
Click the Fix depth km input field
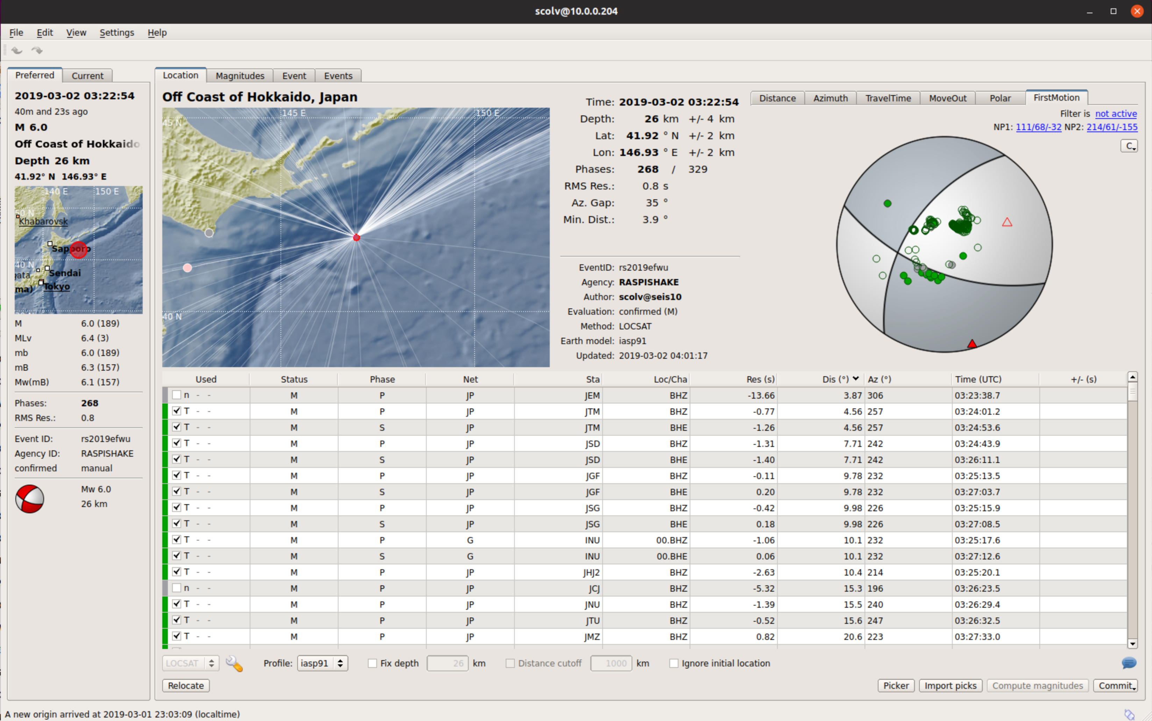447,663
